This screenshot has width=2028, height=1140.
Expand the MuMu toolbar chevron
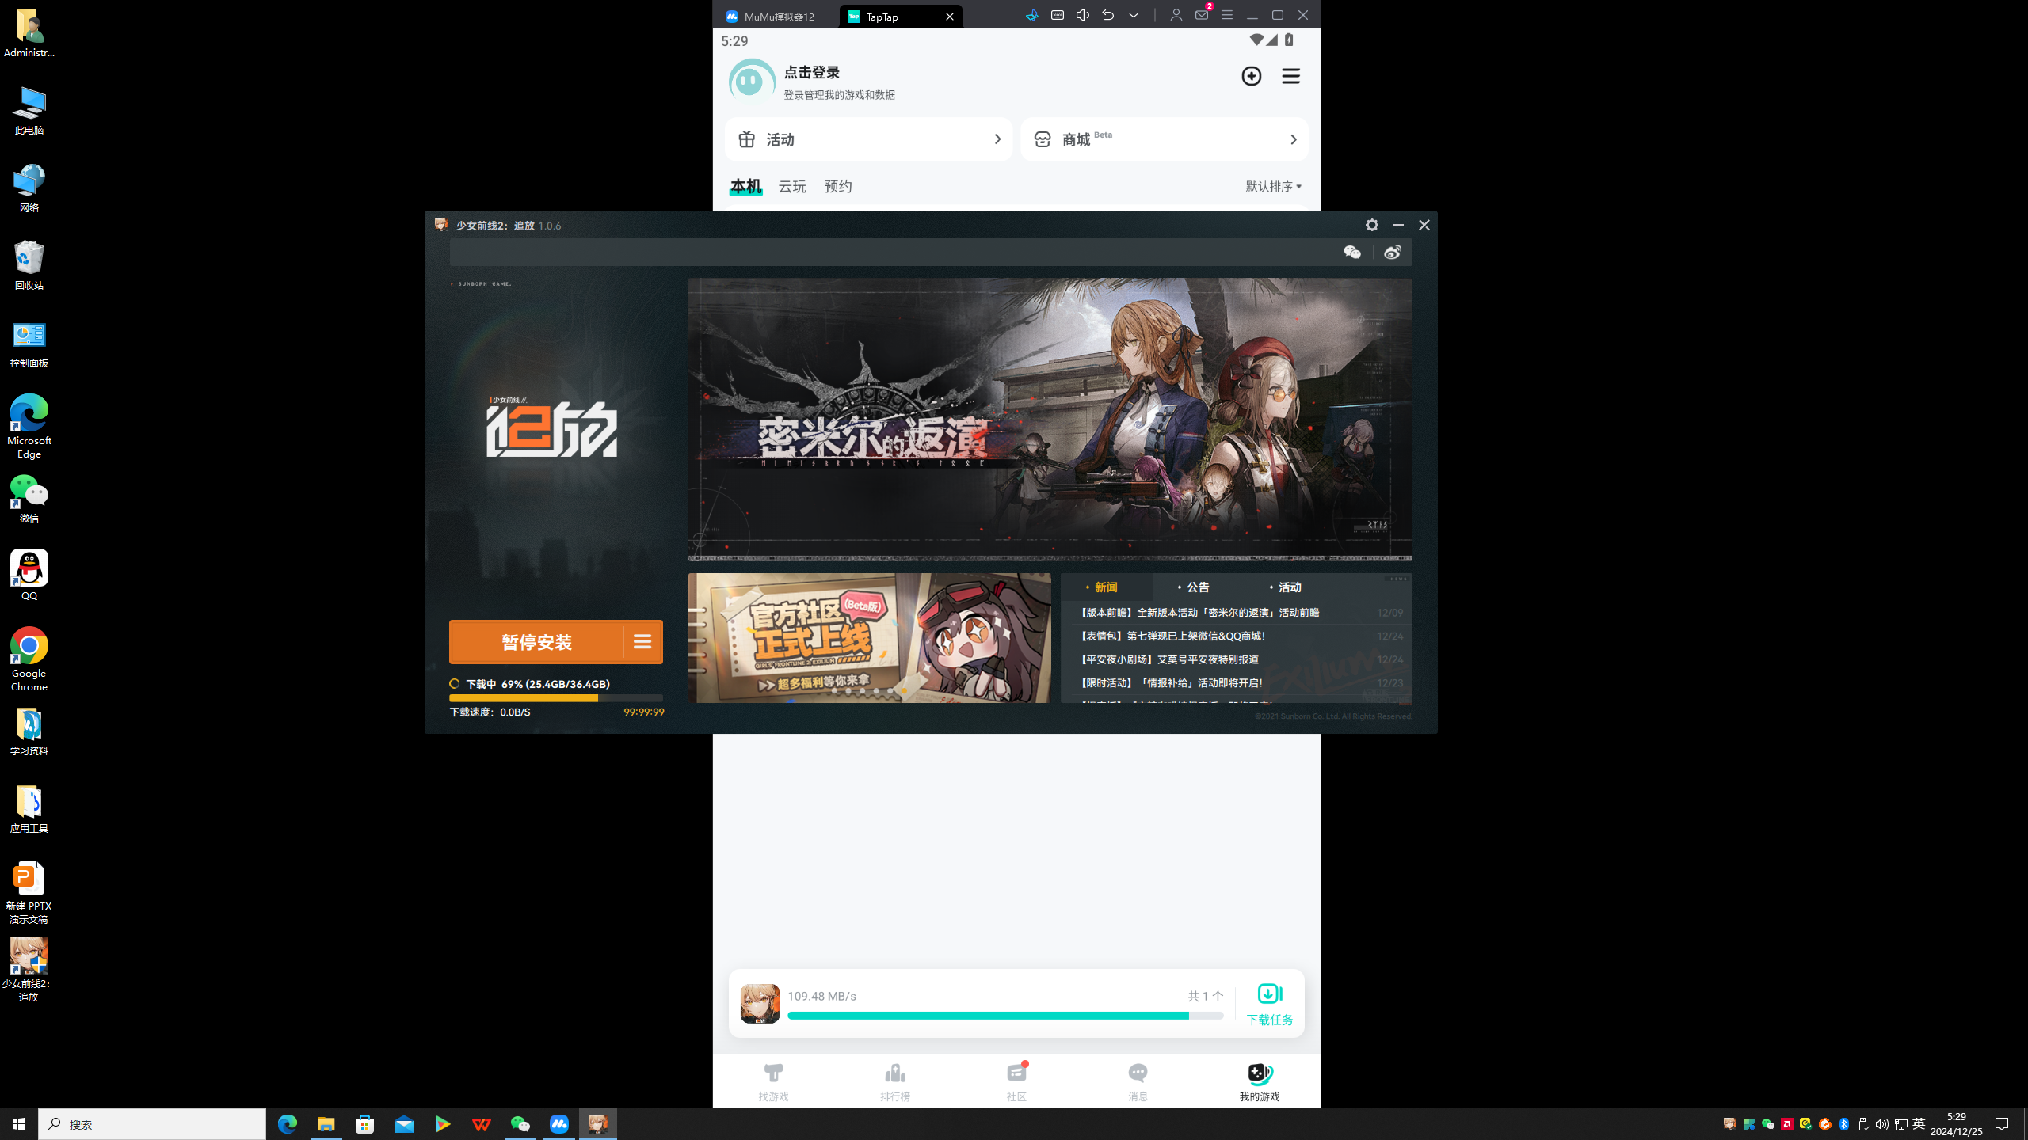(x=1134, y=15)
